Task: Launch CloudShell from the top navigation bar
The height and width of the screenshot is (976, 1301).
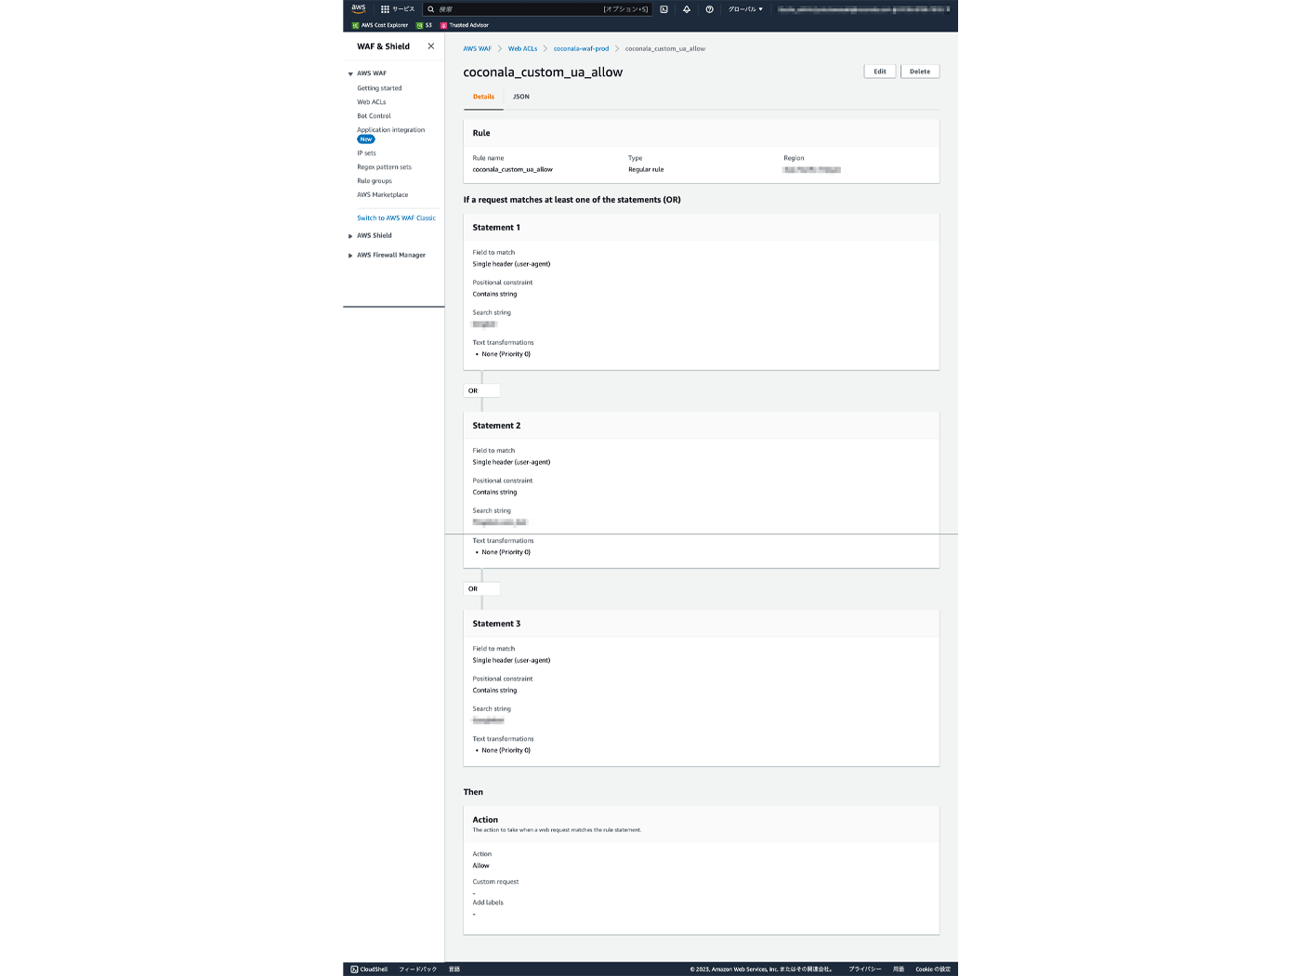Action: pos(663,8)
